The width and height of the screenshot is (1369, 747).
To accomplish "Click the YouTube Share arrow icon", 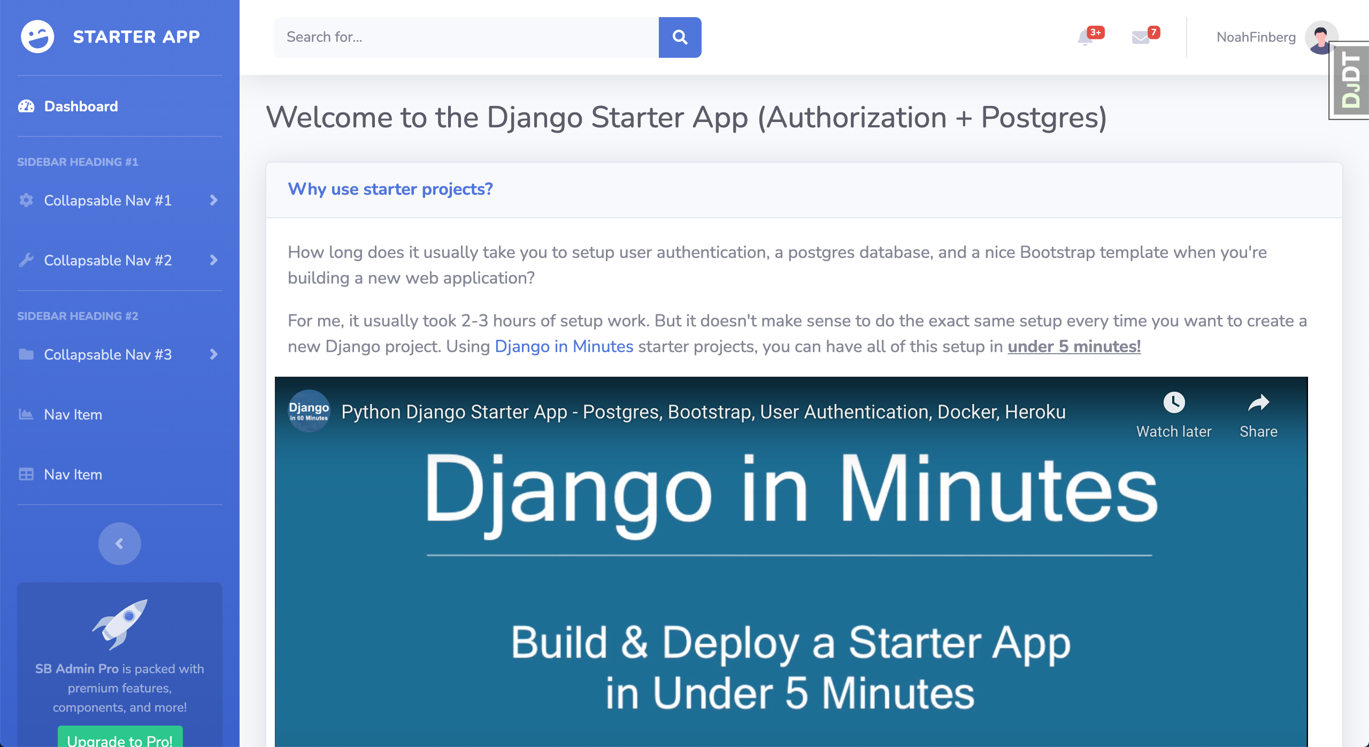I will pyautogui.click(x=1258, y=403).
